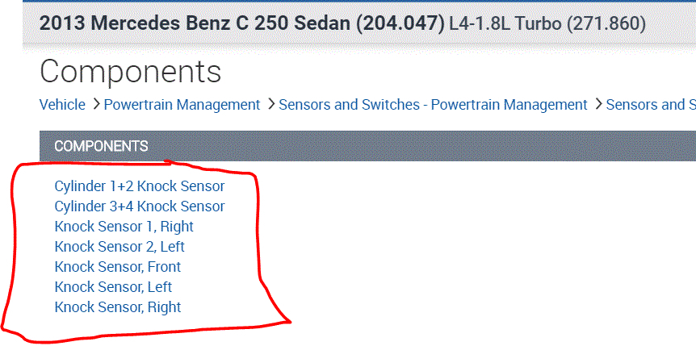696x346 pixels.
Task: Click the Knock Sensor, Right link
Action: pos(117,307)
